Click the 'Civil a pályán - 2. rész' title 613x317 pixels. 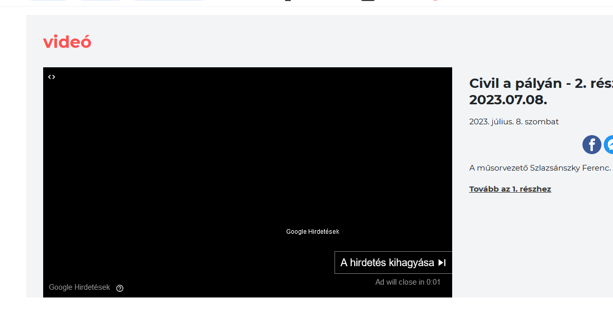[541, 91]
